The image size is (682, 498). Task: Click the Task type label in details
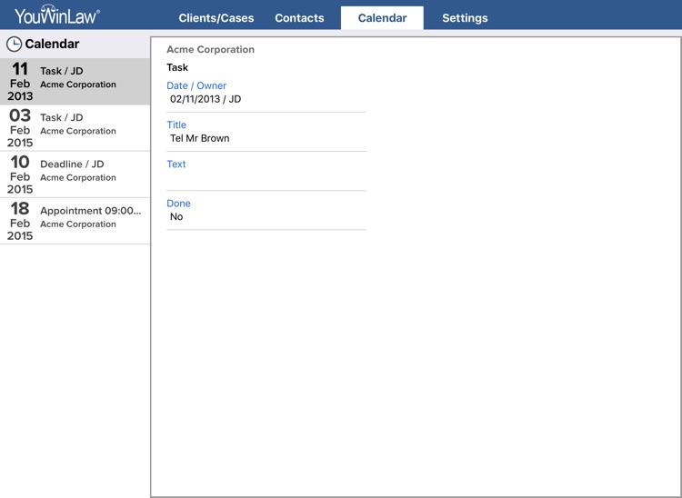tap(177, 67)
